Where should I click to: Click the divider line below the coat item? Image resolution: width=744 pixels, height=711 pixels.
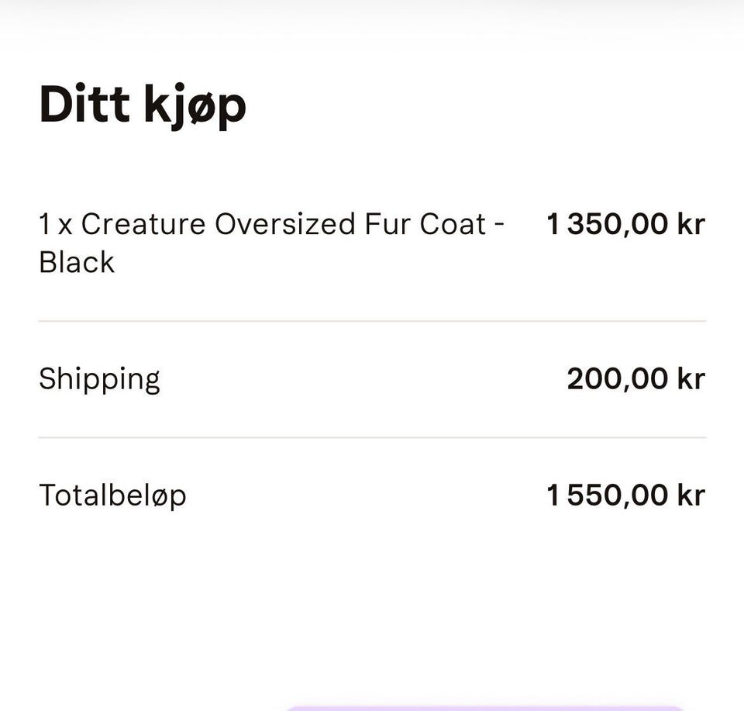coord(372,321)
